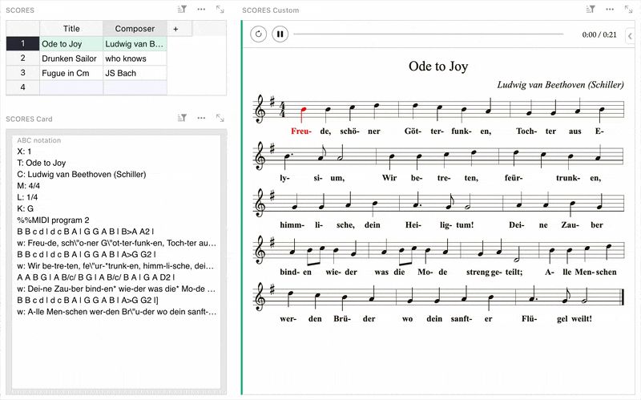Screen dimensions: 641x400
Task: Click the red 'Freu-' lyric syllable
Action: [301, 131]
